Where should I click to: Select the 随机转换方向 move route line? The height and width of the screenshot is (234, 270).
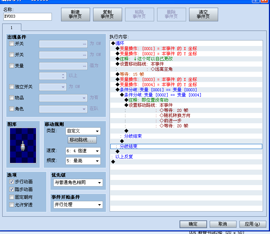[x=186, y=116]
